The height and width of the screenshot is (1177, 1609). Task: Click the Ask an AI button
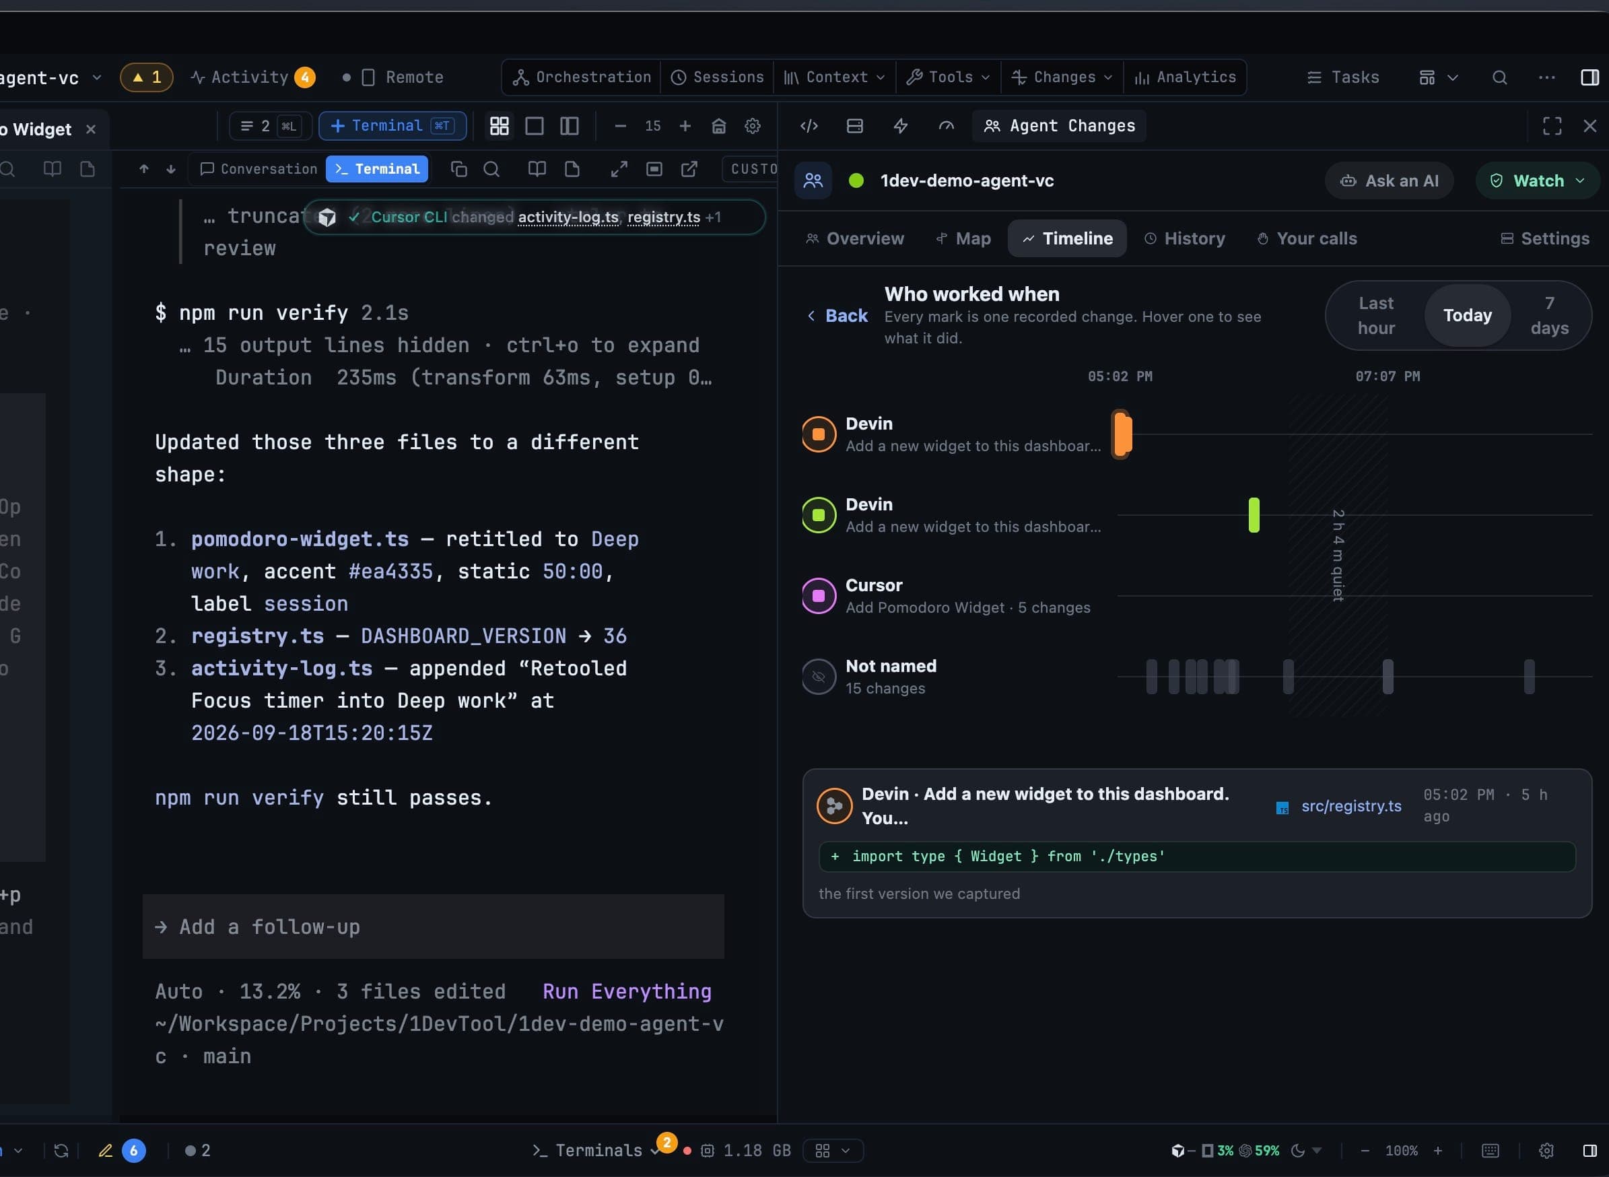pyautogui.click(x=1389, y=181)
